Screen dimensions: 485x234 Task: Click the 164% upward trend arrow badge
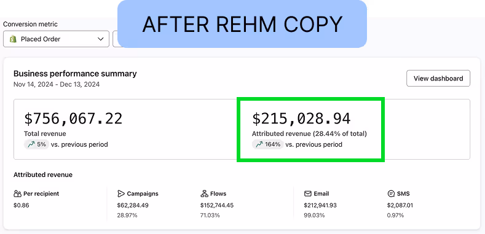pyautogui.click(x=268, y=144)
